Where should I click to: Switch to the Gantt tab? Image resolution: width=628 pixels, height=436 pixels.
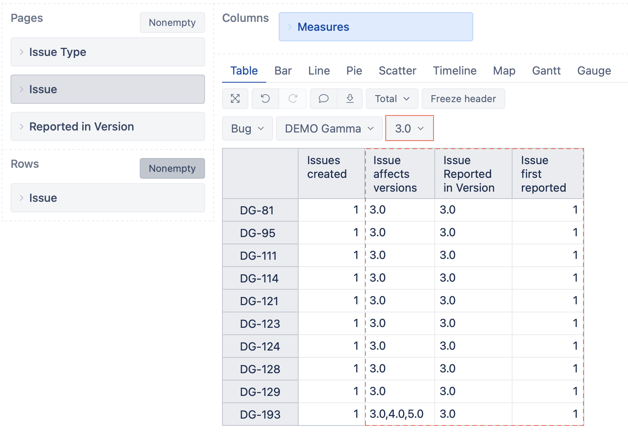coord(546,71)
